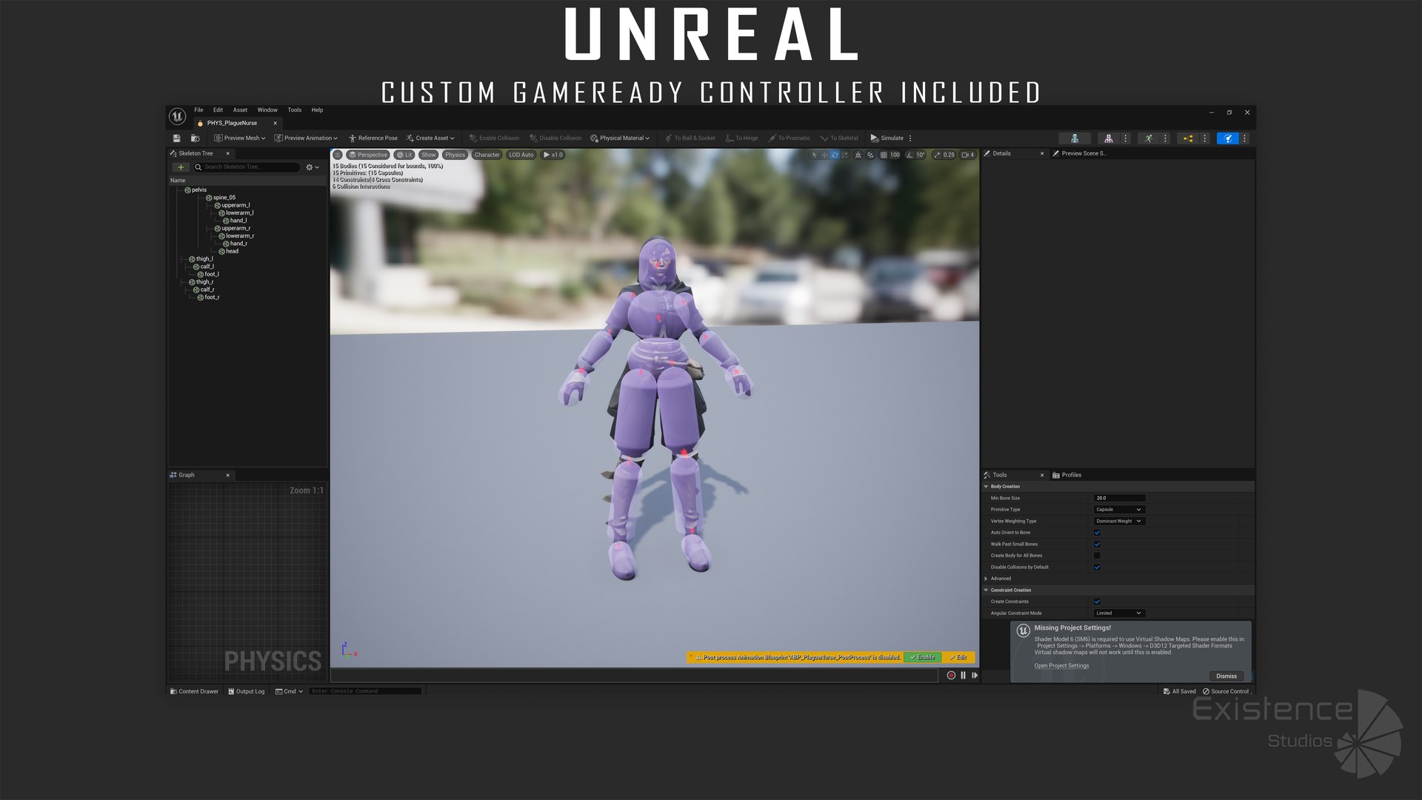Click the Search Skeleton Tree field

tap(247, 167)
